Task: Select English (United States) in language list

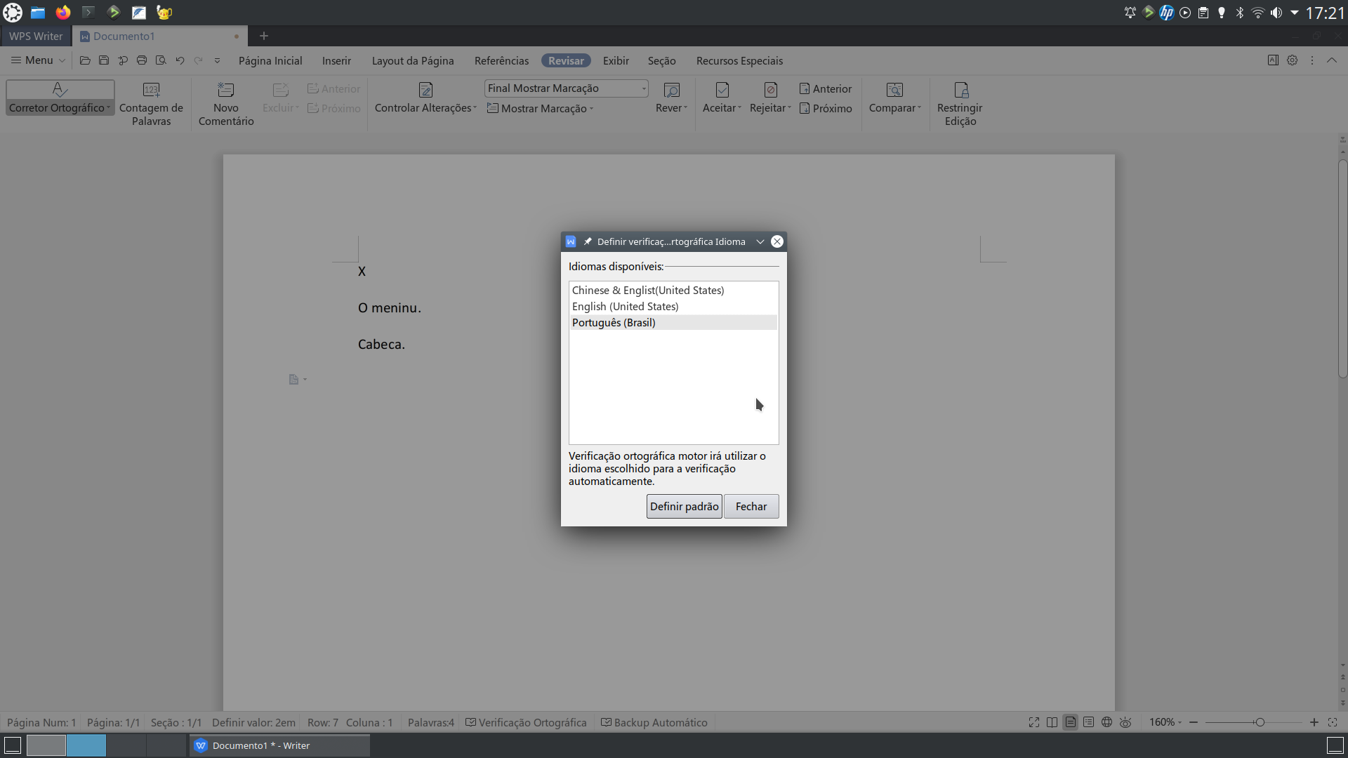Action: click(625, 307)
